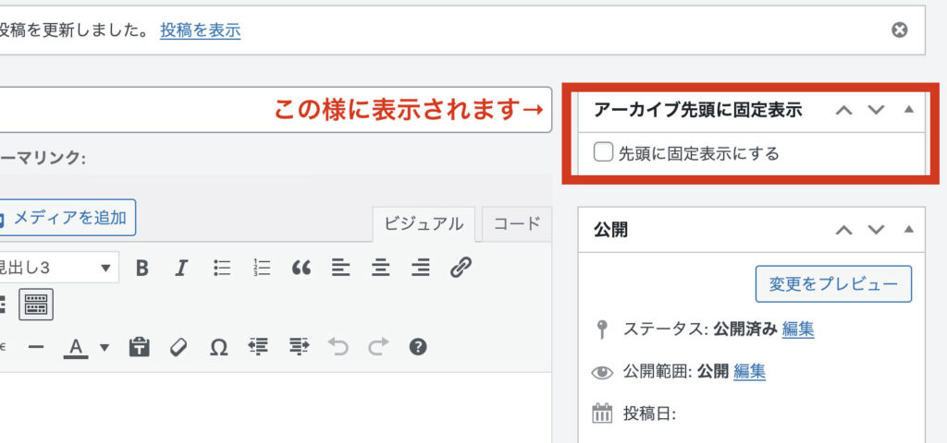Check 先頭に固定表示にする checkbox

click(603, 152)
